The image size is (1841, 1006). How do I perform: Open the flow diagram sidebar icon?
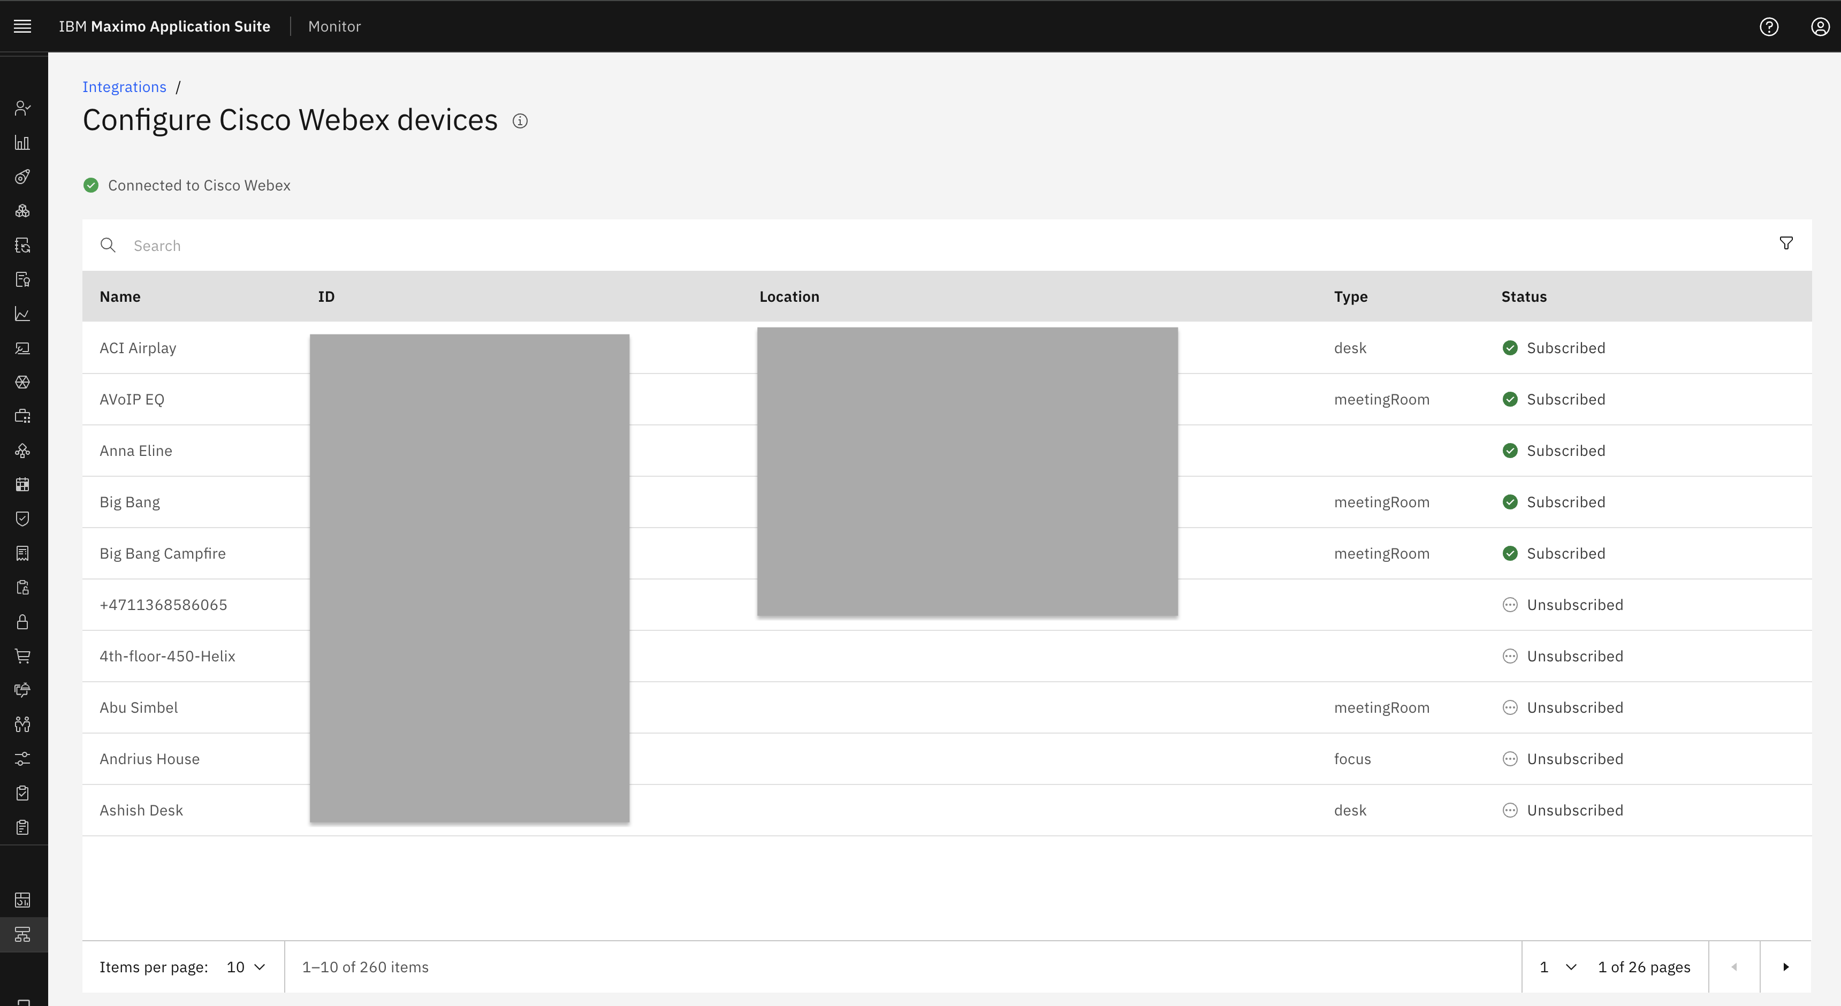point(23,450)
